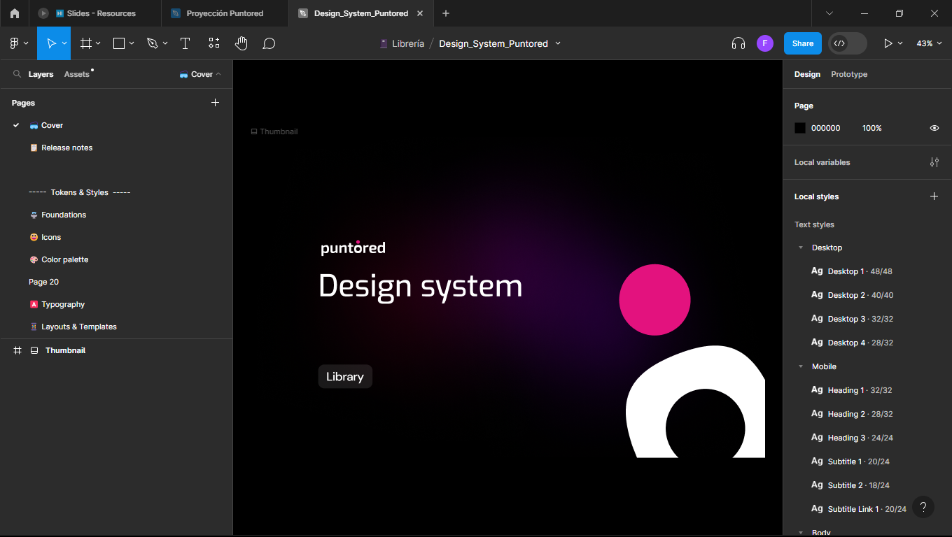Switch to the Prototype tab

(848, 74)
